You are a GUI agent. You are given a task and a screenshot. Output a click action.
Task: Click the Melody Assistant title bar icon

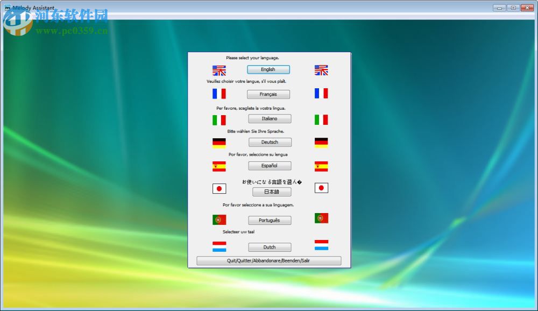tap(7, 8)
